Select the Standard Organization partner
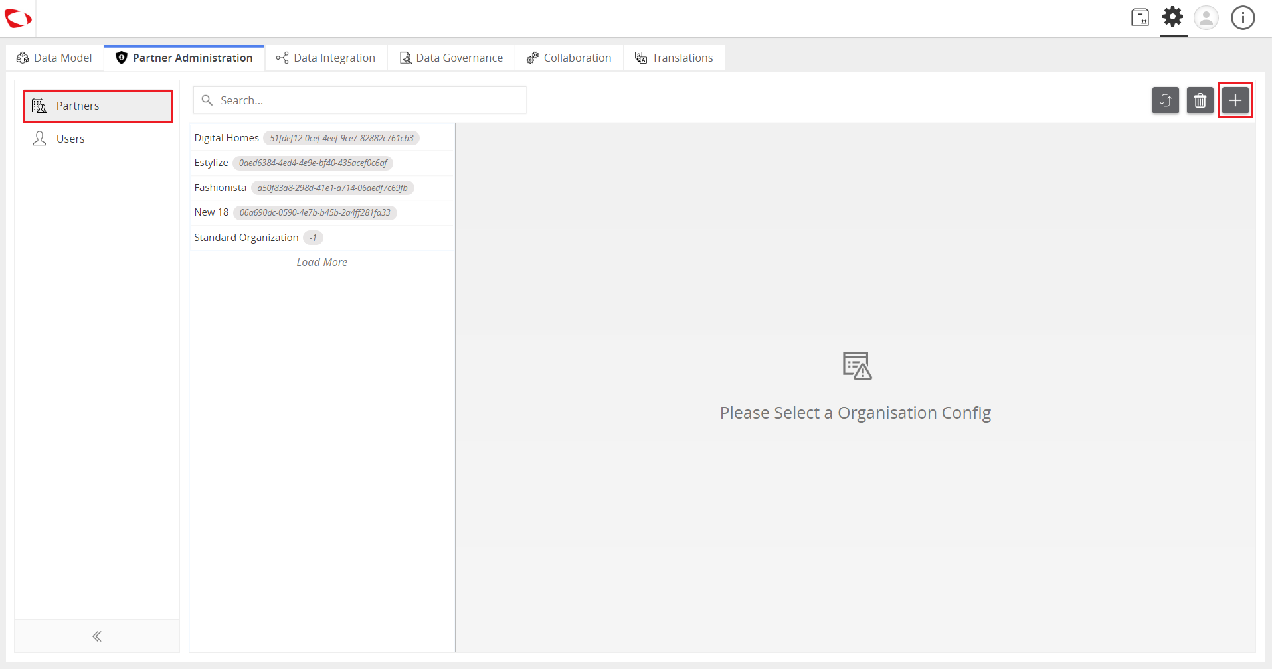 coord(322,238)
